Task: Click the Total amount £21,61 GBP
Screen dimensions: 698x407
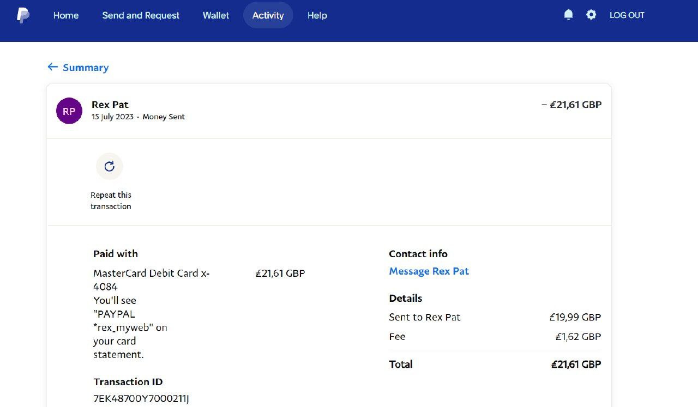Action: pos(576,365)
